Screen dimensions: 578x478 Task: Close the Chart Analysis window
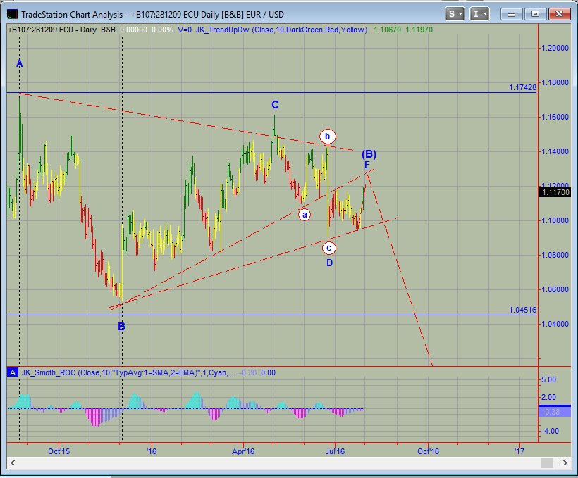point(559,14)
